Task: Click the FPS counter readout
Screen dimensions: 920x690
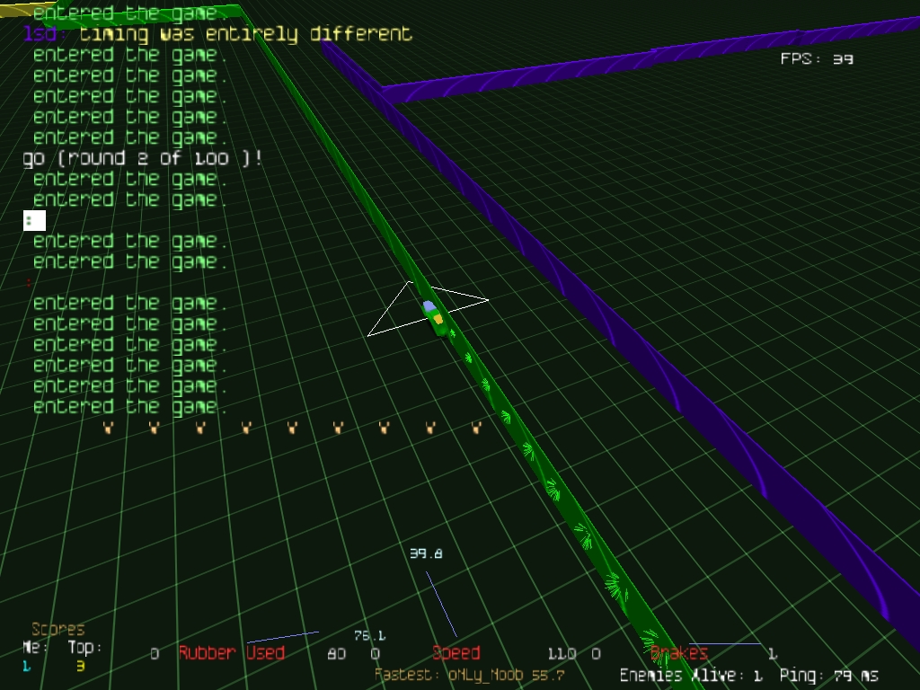Action: click(816, 59)
